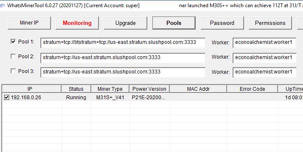Viewport: 303px width, 152px height.
Task: Sort by the Miner Type column header
Action: pos(110,89)
